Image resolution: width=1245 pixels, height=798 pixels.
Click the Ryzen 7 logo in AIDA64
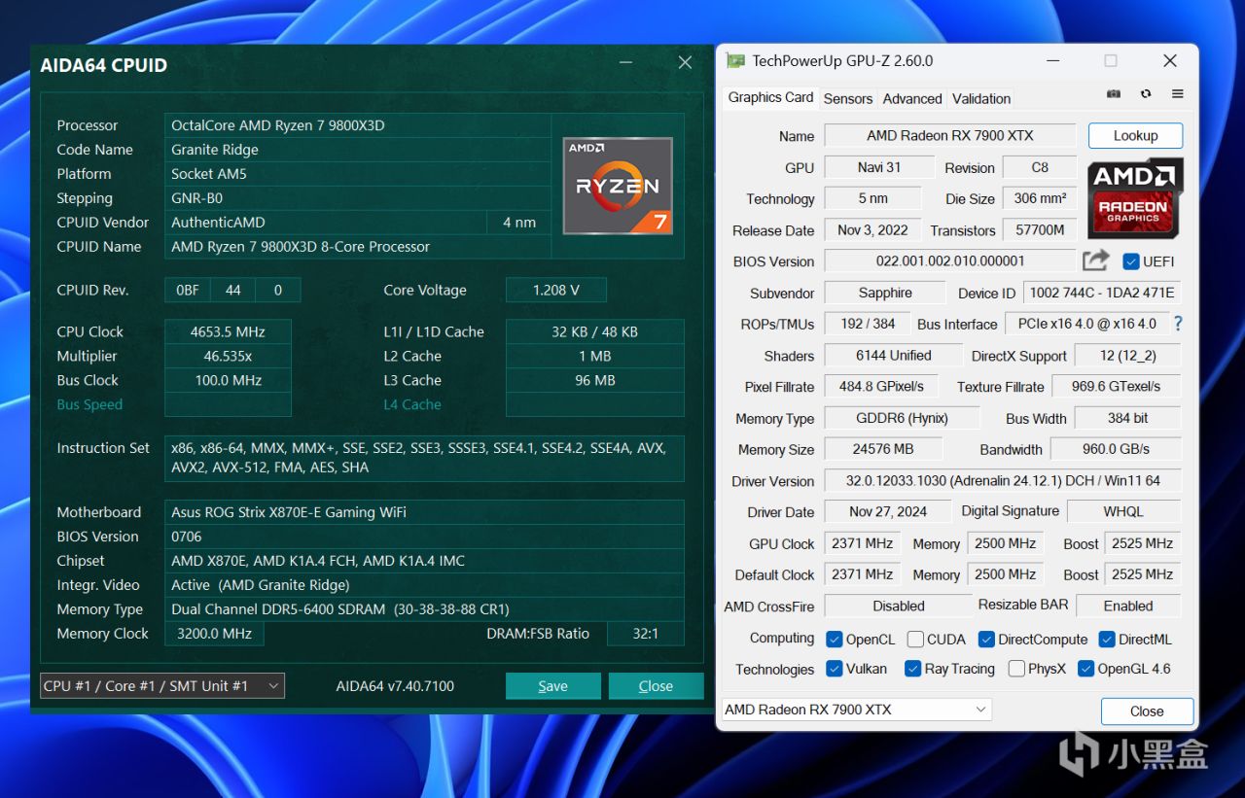[617, 186]
